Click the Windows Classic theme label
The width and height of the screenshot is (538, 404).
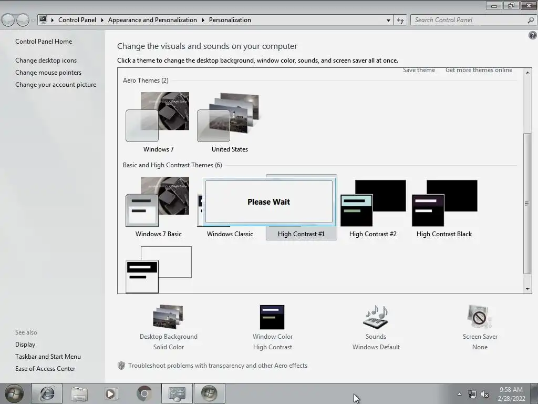coord(230,234)
